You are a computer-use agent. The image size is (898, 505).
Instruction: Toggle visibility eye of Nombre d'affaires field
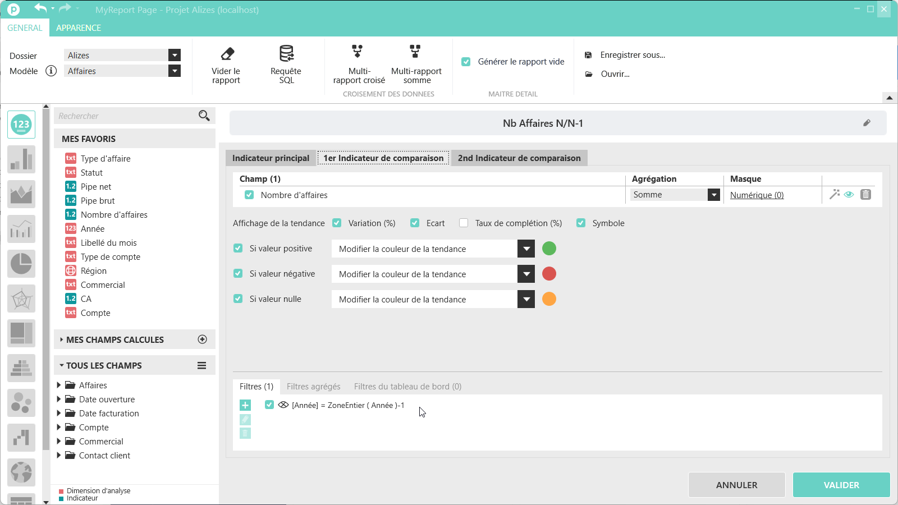click(849, 195)
